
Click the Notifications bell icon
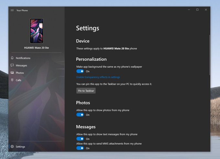pos(12,58)
